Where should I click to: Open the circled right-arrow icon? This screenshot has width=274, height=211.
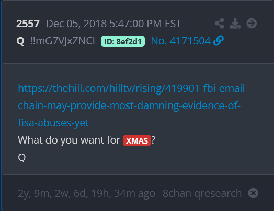click(252, 23)
